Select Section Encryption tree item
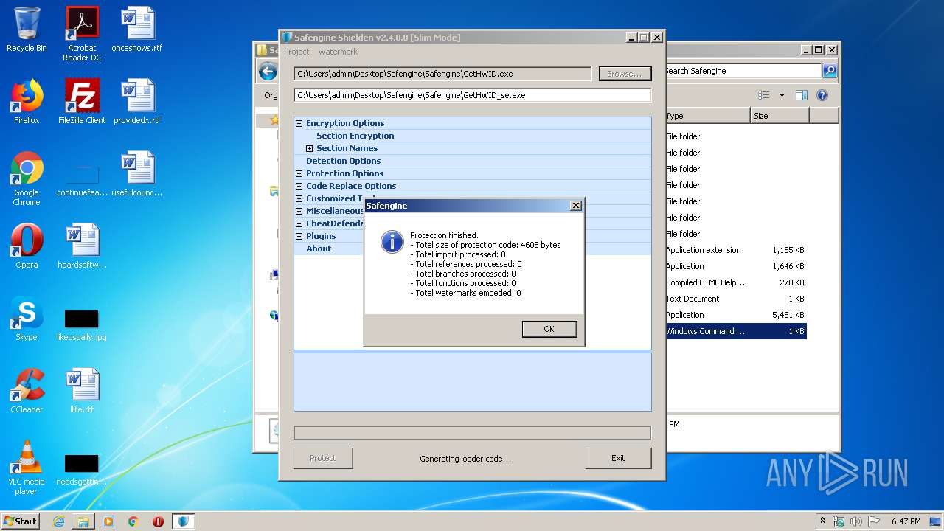The width and height of the screenshot is (944, 531). (x=355, y=136)
